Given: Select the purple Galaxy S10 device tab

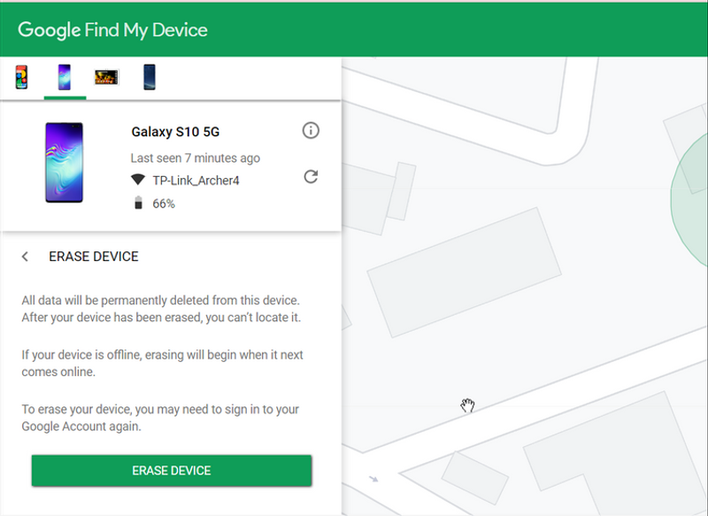Looking at the screenshot, I should pos(64,77).
